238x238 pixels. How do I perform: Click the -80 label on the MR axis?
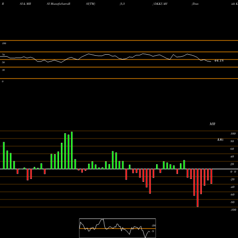click(x=232, y=202)
